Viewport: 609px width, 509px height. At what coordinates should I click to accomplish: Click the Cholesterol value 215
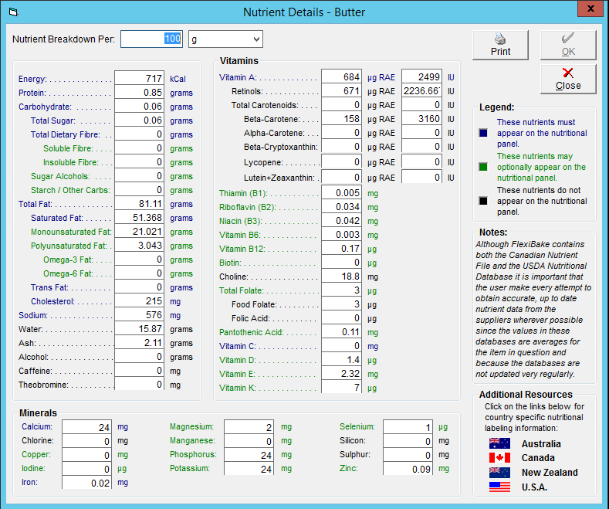point(140,301)
